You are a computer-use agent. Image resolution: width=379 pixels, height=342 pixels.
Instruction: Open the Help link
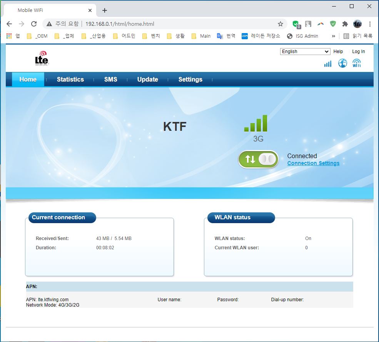click(338, 52)
